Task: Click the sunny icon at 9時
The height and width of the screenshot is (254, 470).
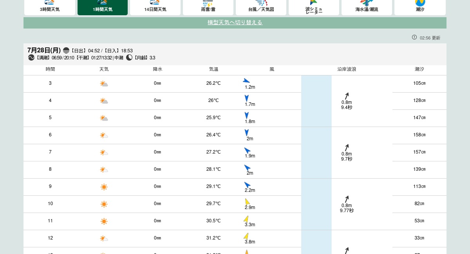Action: [x=104, y=187]
